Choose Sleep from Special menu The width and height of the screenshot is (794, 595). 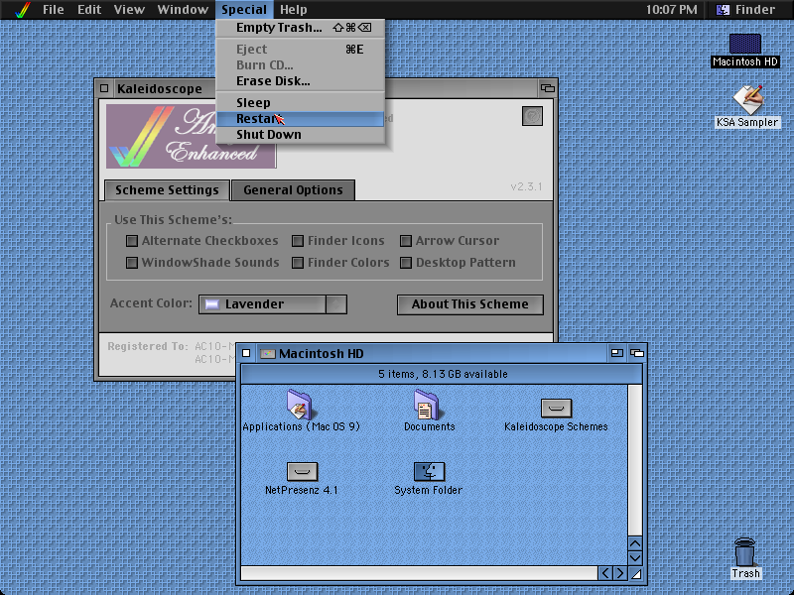pos(301,103)
